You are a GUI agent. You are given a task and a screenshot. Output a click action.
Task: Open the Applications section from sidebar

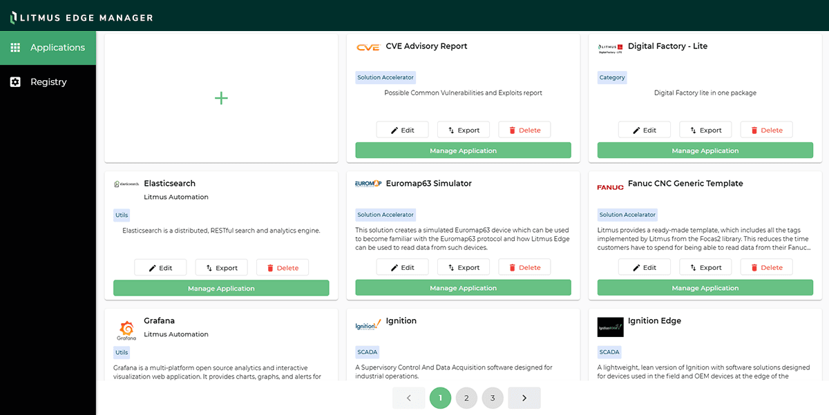(x=55, y=48)
